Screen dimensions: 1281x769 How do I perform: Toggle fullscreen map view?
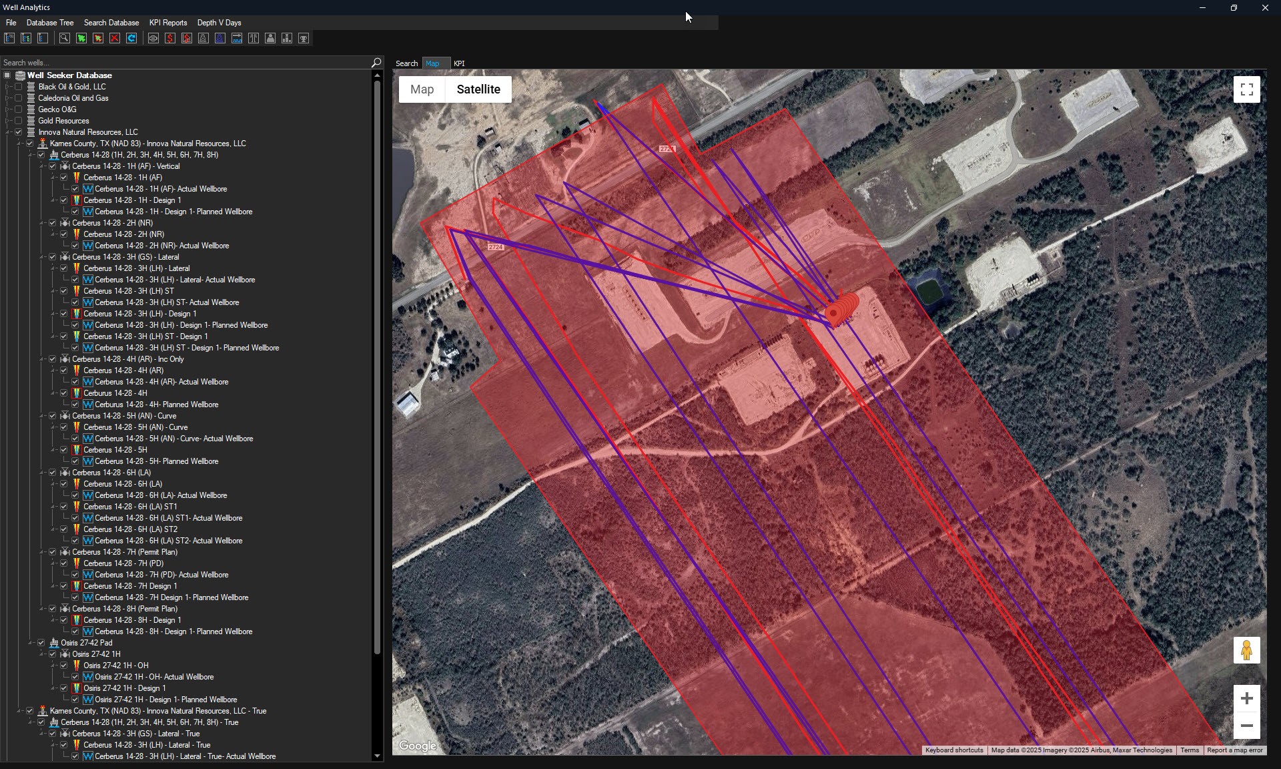coord(1246,89)
